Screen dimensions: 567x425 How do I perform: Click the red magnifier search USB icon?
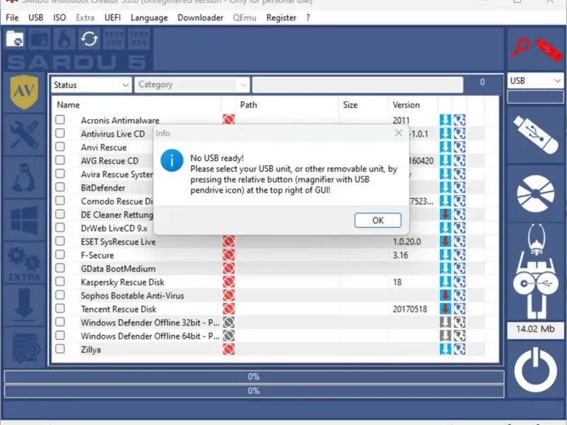click(x=520, y=48)
